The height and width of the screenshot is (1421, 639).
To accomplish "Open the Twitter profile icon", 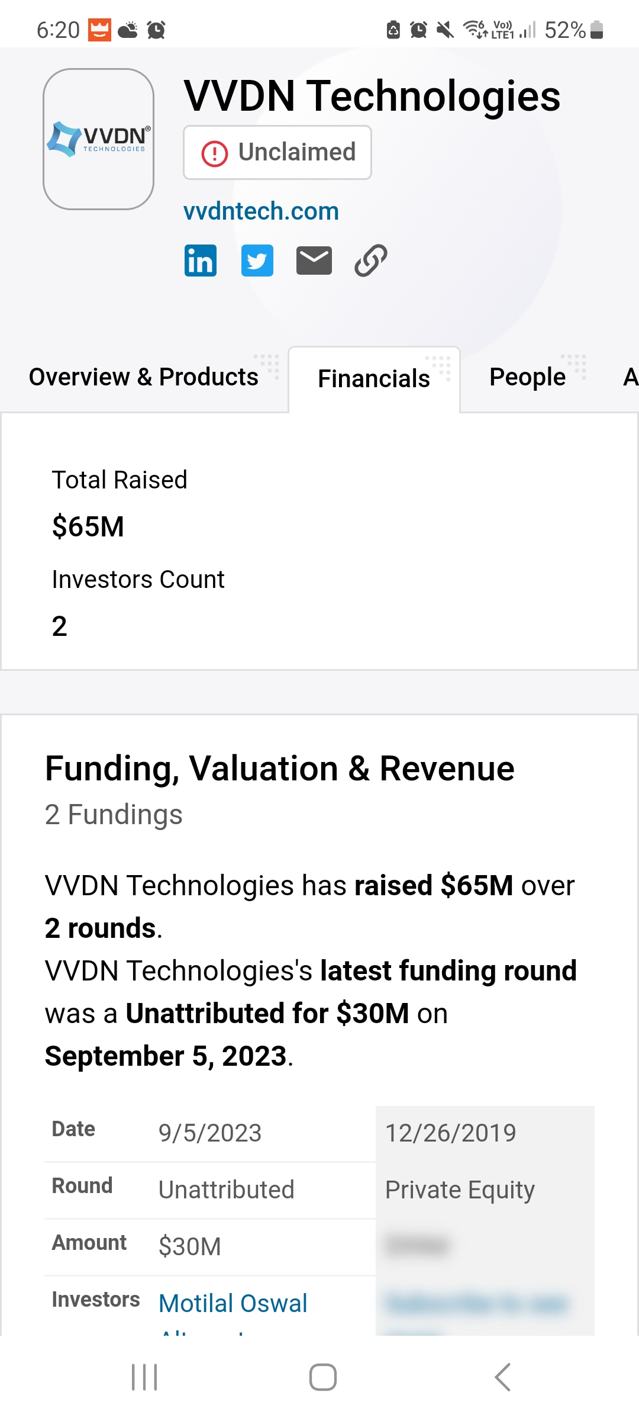I will 257,261.
